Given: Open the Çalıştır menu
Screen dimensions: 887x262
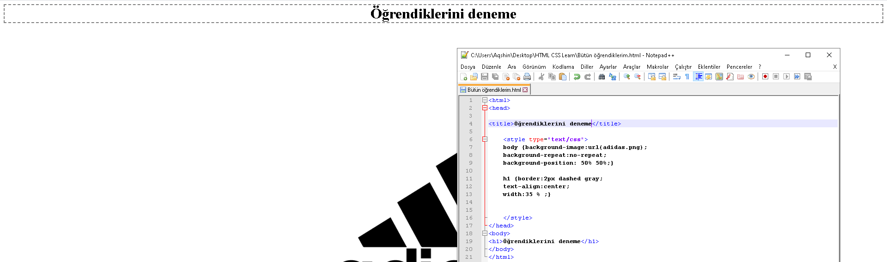Looking at the screenshot, I should click(x=683, y=67).
